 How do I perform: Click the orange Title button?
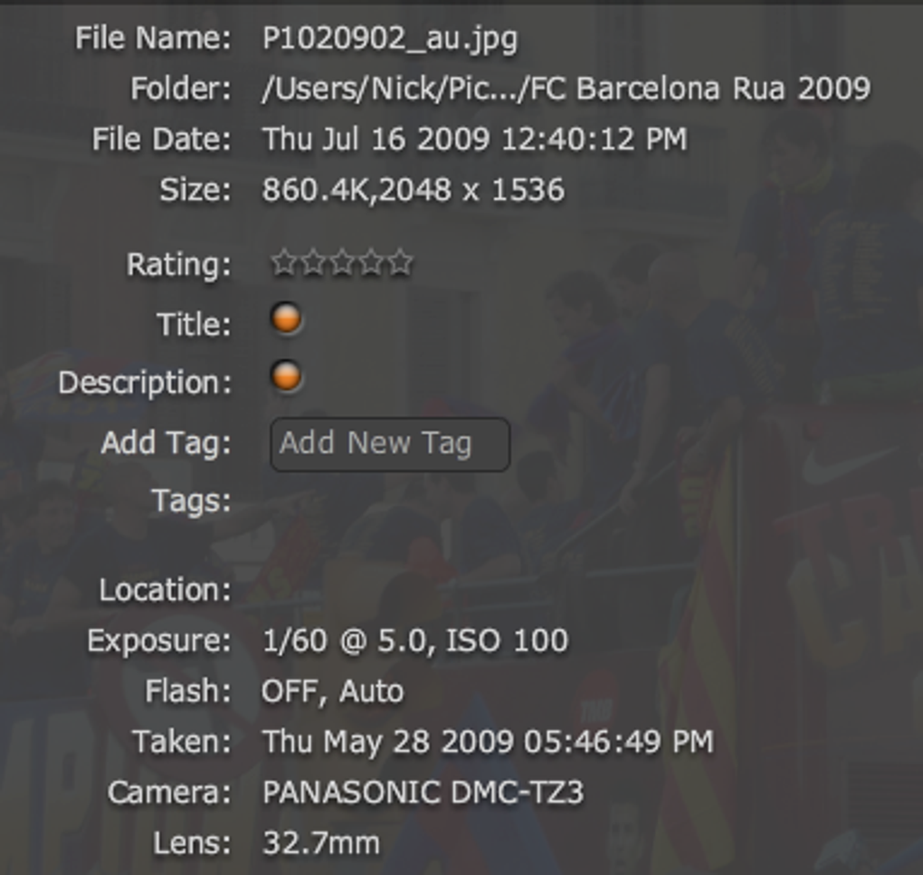[287, 319]
